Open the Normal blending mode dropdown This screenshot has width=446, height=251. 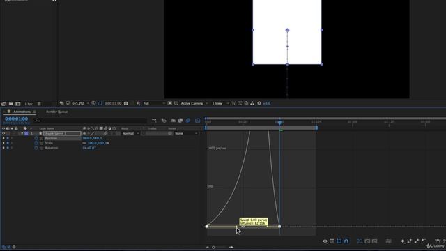point(130,133)
